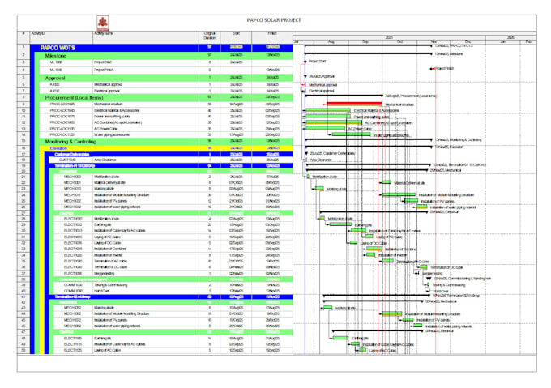Click row number 50 in the # column

(23, 350)
